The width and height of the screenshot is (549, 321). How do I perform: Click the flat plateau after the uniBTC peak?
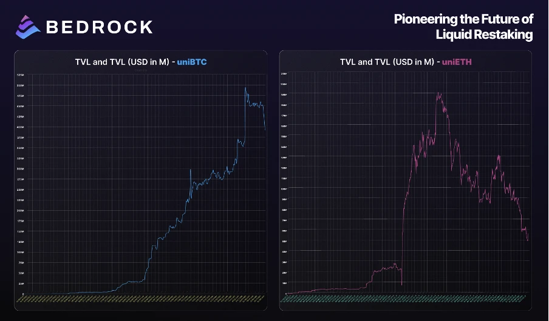(255, 104)
